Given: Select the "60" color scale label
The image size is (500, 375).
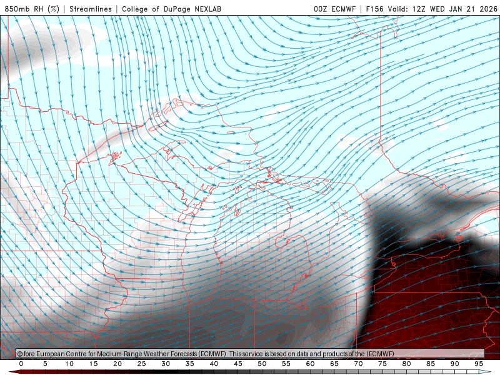Looking at the screenshot, I should [310, 364].
